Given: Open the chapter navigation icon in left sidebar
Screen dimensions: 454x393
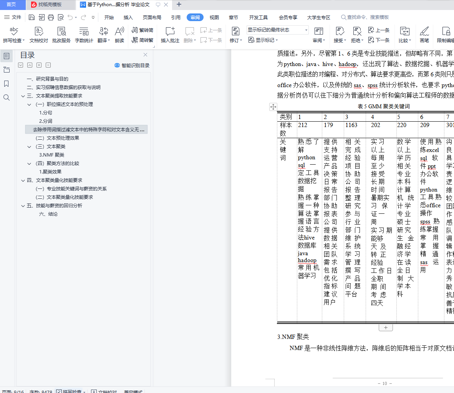Looking at the screenshot, I should (x=7, y=70).
